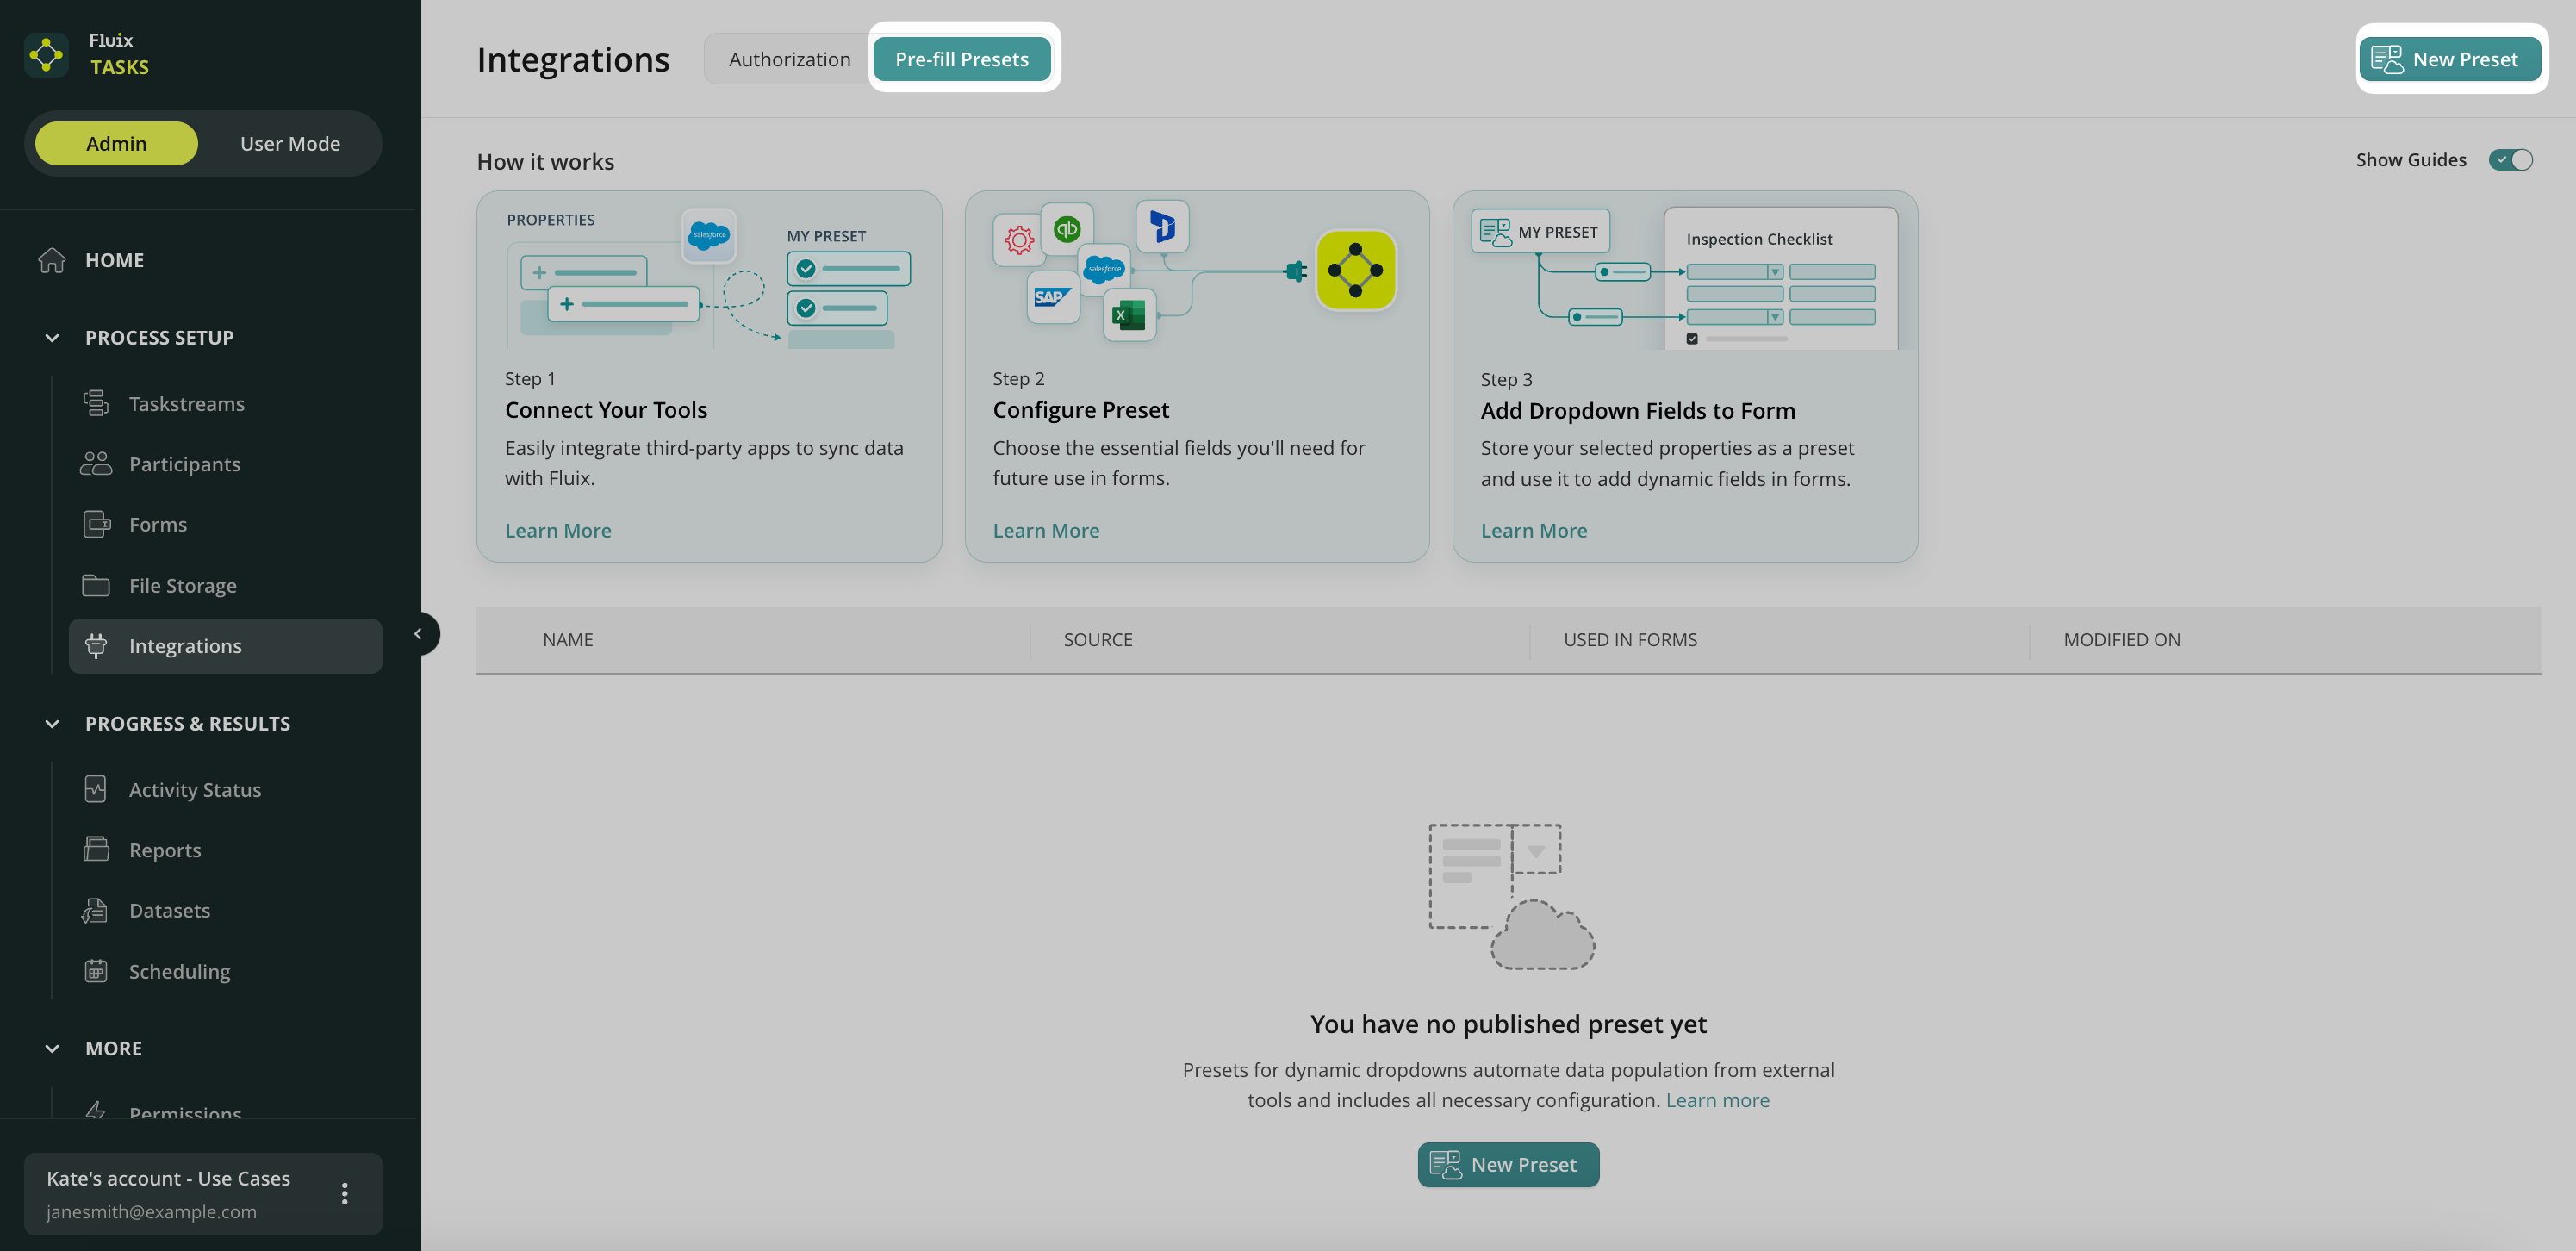Switch to User Mode
The width and height of the screenshot is (2576, 1251).
[290, 144]
